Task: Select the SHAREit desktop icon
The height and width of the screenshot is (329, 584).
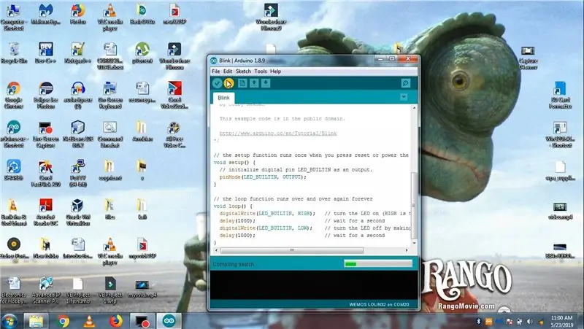Action: pyautogui.click(x=13, y=170)
